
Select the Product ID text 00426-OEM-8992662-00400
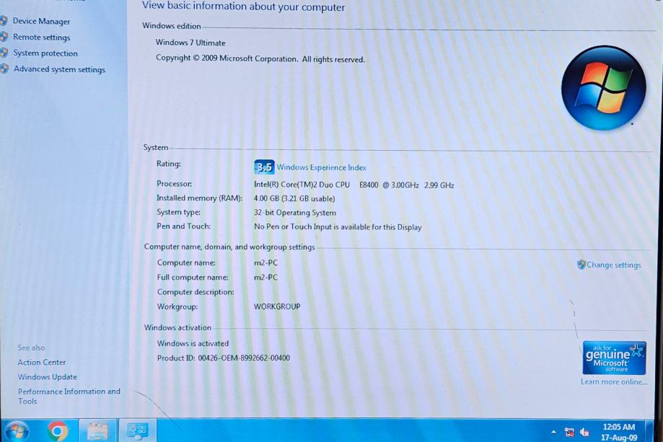click(244, 358)
